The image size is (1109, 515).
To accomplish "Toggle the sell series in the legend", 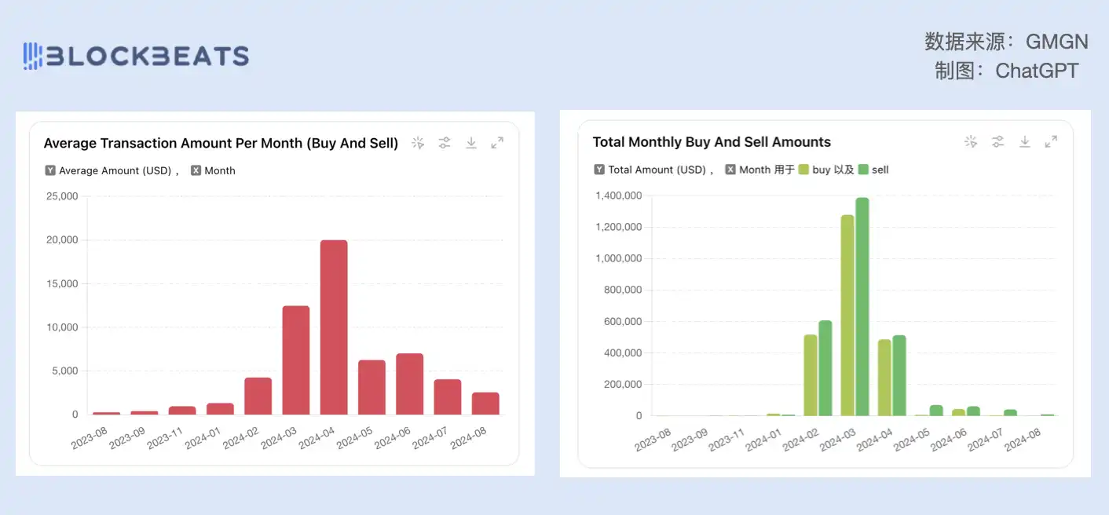I will (880, 170).
